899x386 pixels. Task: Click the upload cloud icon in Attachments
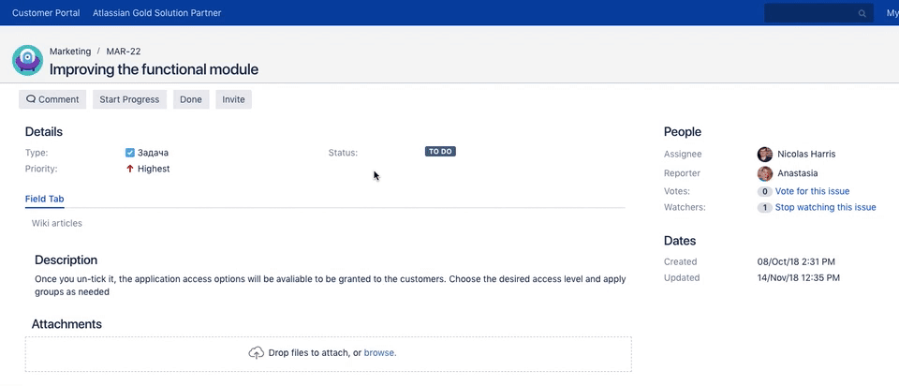tap(256, 353)
